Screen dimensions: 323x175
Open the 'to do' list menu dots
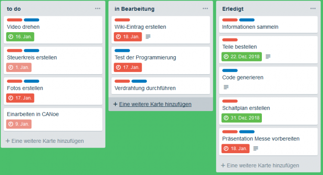pyautogui.click(x=98, y=9)
